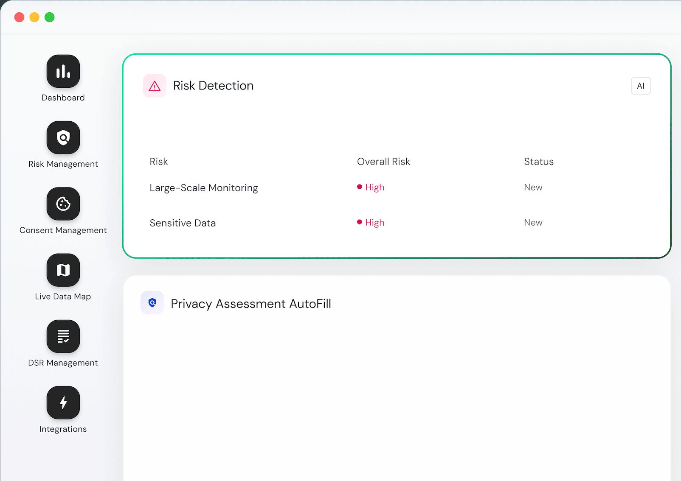Select the DSR Management checklist icon
The image size is (681, 481).
63,336
